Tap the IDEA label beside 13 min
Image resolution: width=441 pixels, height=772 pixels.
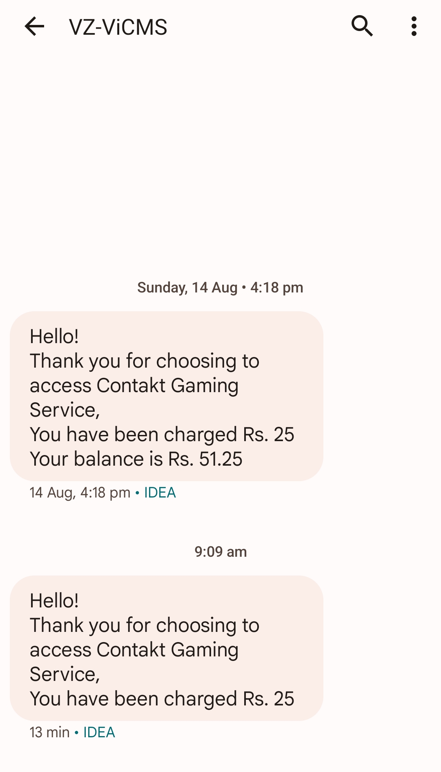(x=99, y=732)
